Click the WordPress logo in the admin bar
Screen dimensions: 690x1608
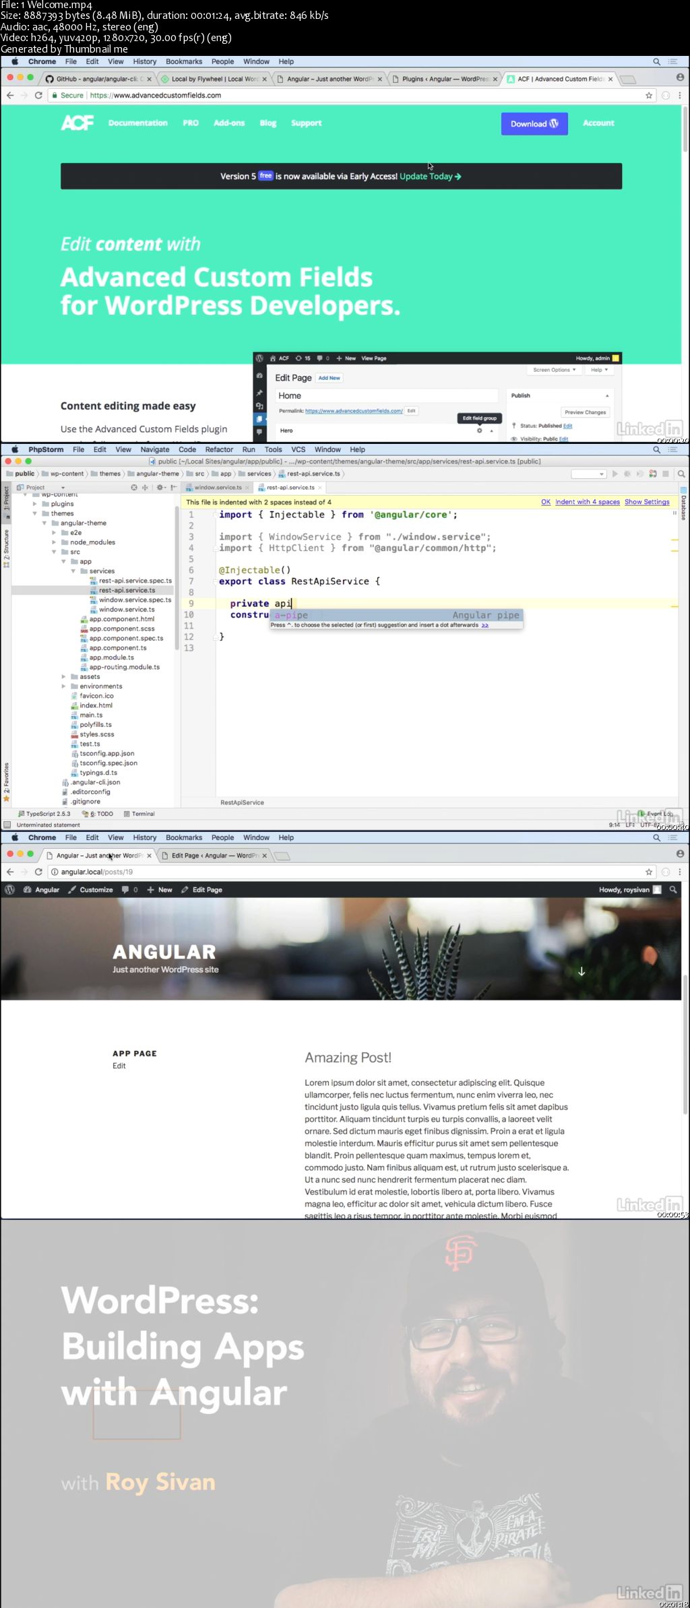point(9,890)
